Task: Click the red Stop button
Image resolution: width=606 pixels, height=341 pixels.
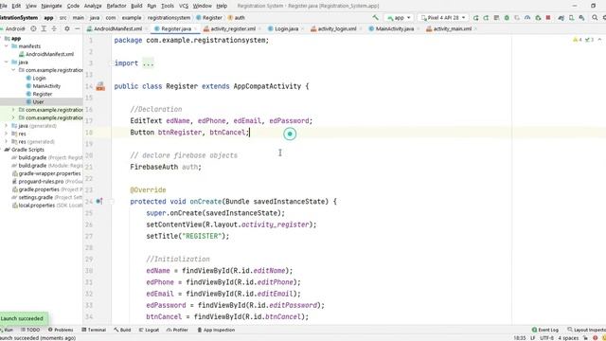Action: [548, 17]
